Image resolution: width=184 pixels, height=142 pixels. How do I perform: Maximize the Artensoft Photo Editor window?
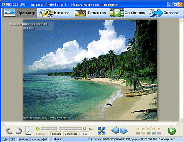[175, 5]
